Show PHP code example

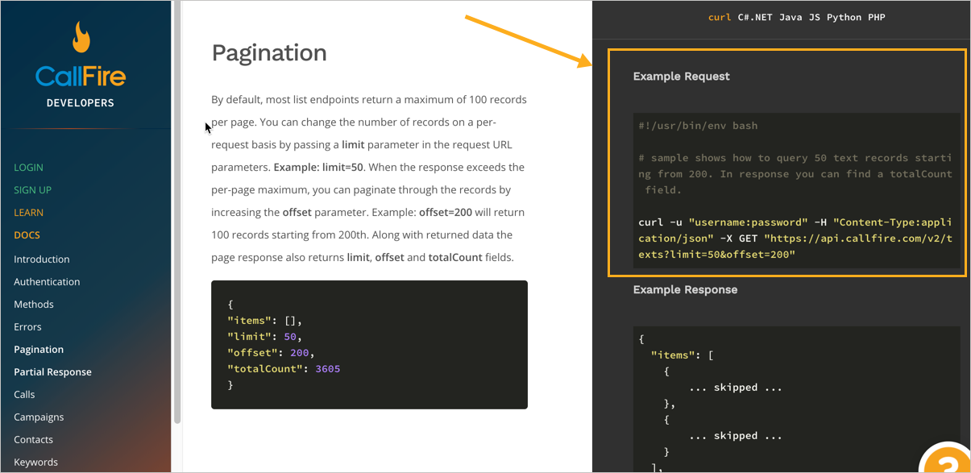tap(877, 17)
